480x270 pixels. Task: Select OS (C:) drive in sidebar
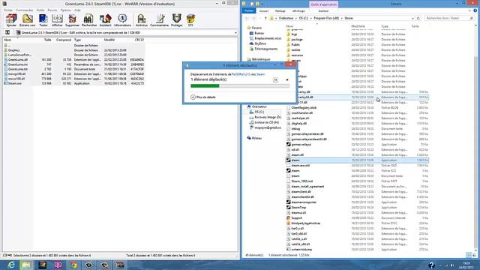[259, 112]
